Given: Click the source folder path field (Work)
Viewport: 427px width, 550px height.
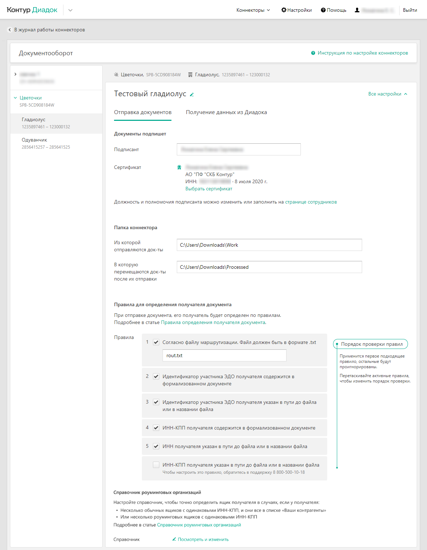Looking at the screenshot, I should click(269, 245).
